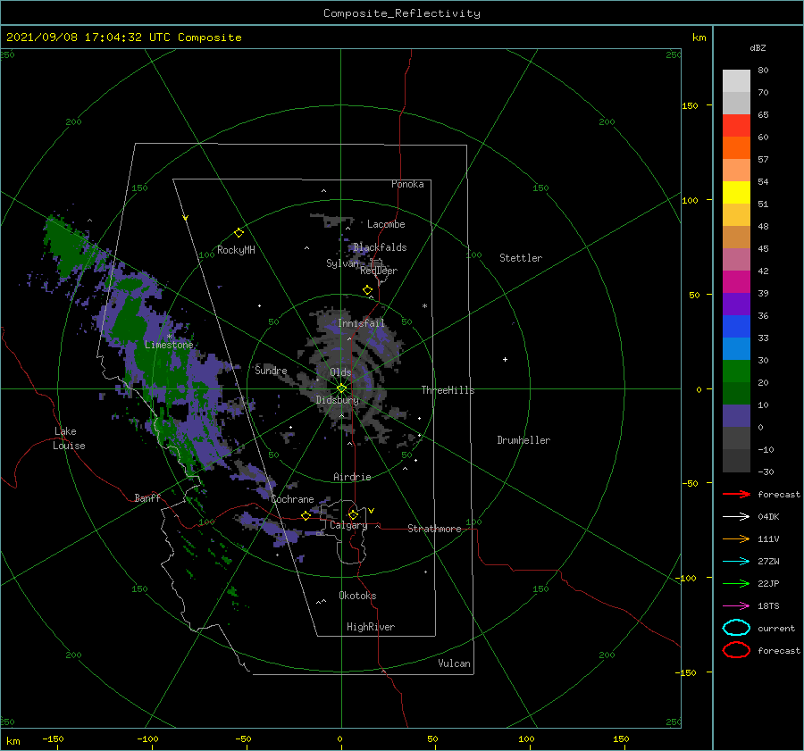The height and width of the screenshot is (751, 804).
Task: Click the Limestone label
Action: (169, 345)
